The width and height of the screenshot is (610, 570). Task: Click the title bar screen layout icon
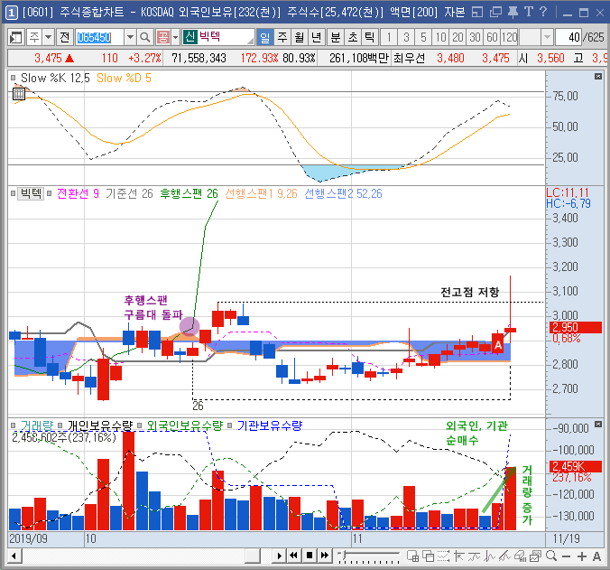click(477, 13)
